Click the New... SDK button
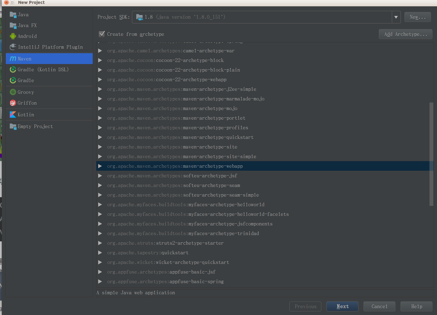This screenshot has width=437, height=315. 418,17
